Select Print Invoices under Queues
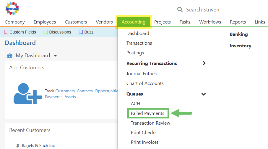Viewport: 268px width, 149px height. (x=145, y=142)
